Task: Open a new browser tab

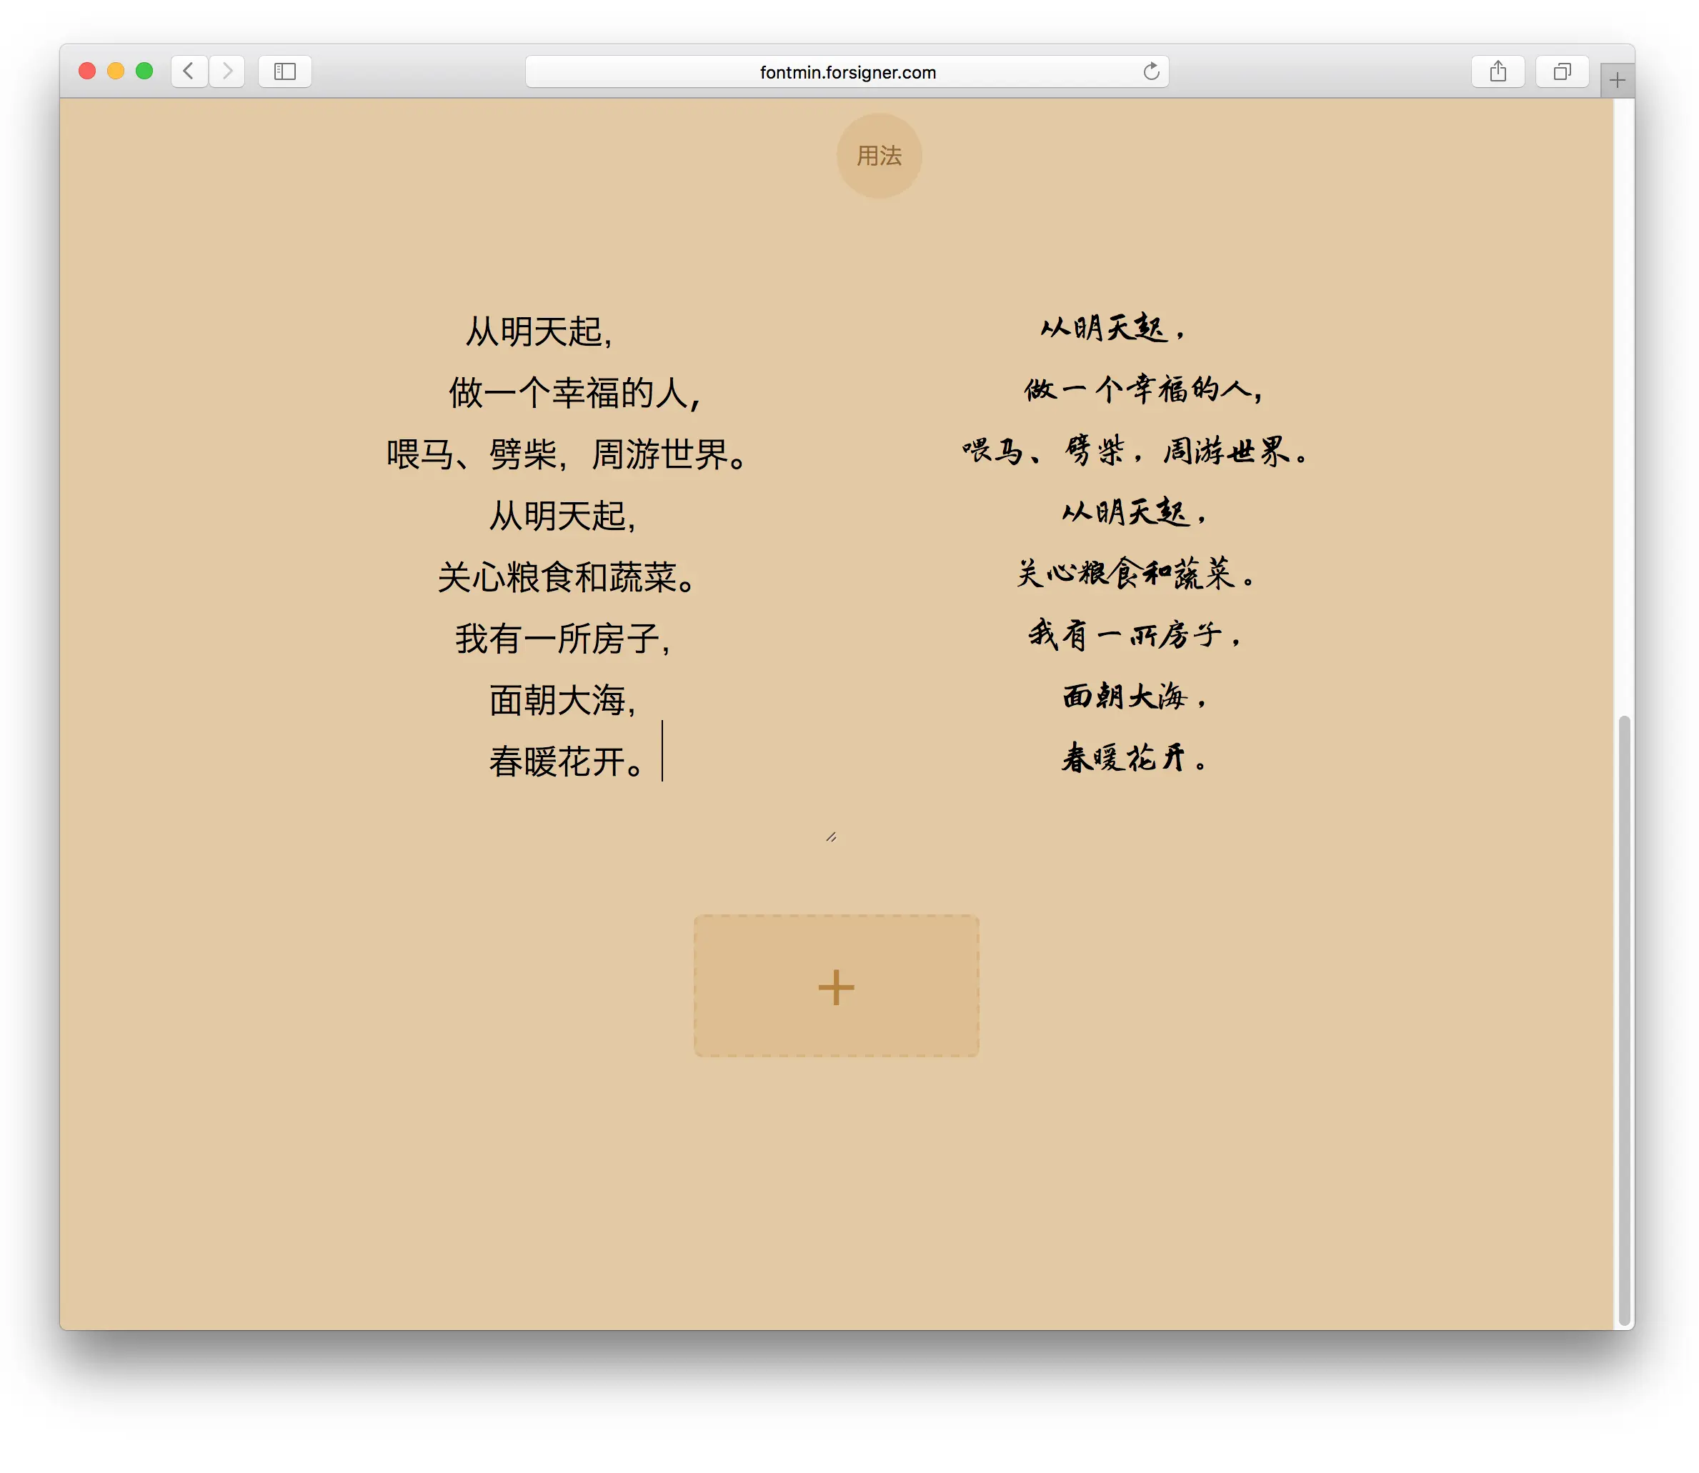Action: [x=1617, y=79]
